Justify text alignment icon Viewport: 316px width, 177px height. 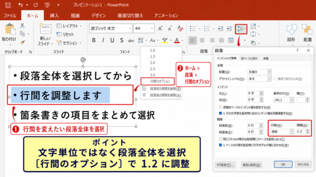click(x=222, y=40)
